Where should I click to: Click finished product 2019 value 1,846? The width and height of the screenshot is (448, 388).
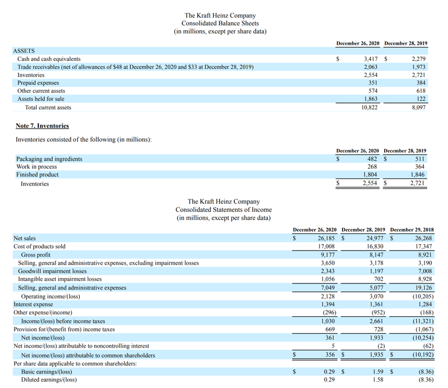coord(418,175)
